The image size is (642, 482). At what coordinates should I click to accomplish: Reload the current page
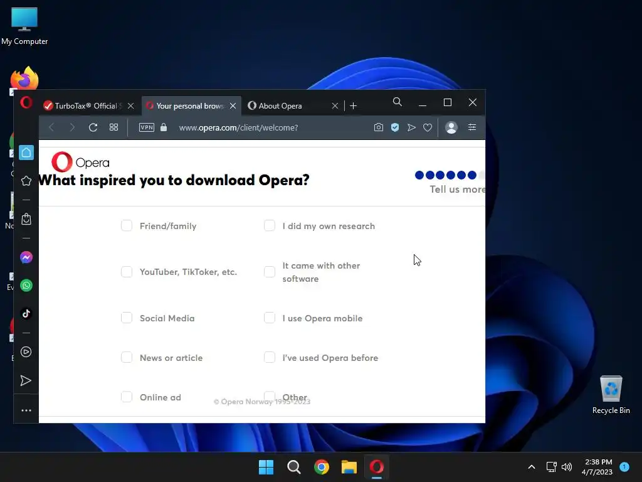93,127
